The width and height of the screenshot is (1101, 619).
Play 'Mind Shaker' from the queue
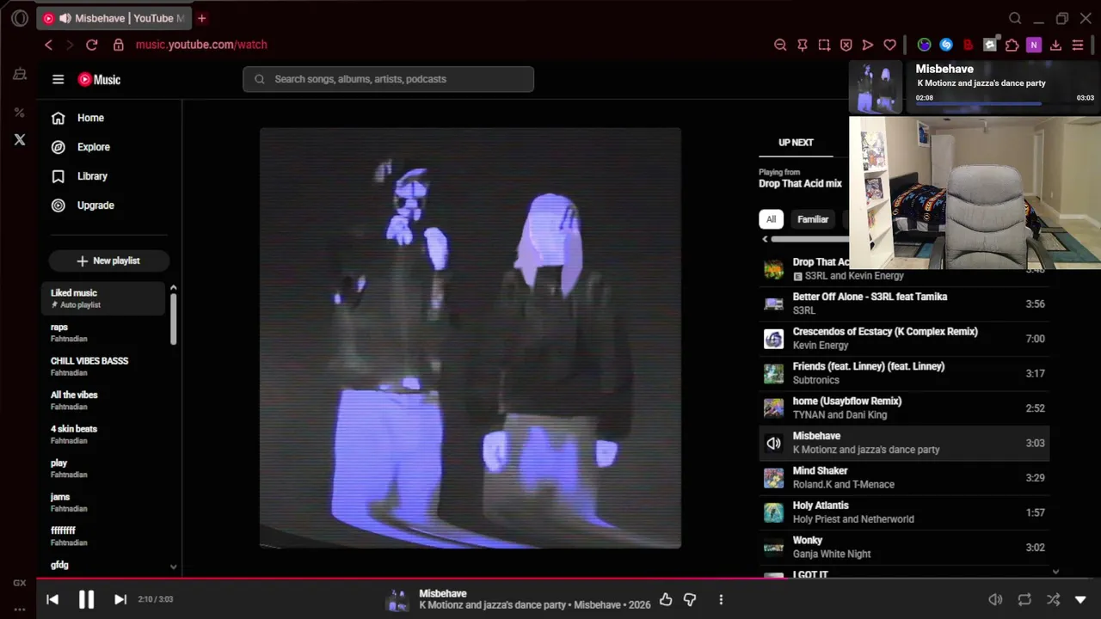coord(904,477)
